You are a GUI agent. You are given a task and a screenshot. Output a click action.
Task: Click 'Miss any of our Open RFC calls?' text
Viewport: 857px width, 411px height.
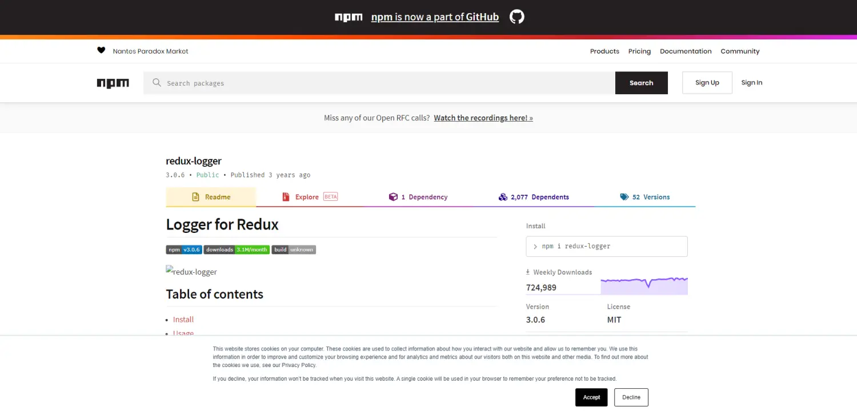point(377,118)
